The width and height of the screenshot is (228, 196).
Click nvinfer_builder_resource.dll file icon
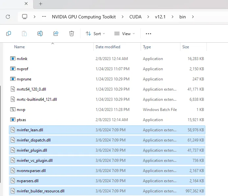pos(13,191)
